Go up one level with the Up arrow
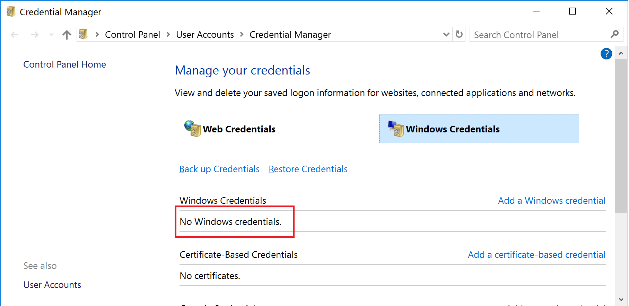629x306 pixels. 67,35
